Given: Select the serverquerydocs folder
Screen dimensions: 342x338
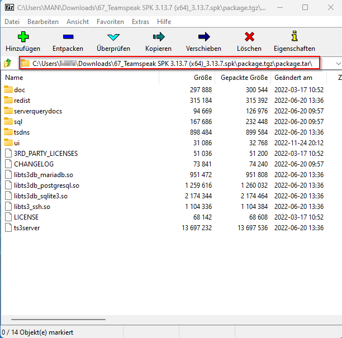Looking at the screenshot, I should point(37,111).
